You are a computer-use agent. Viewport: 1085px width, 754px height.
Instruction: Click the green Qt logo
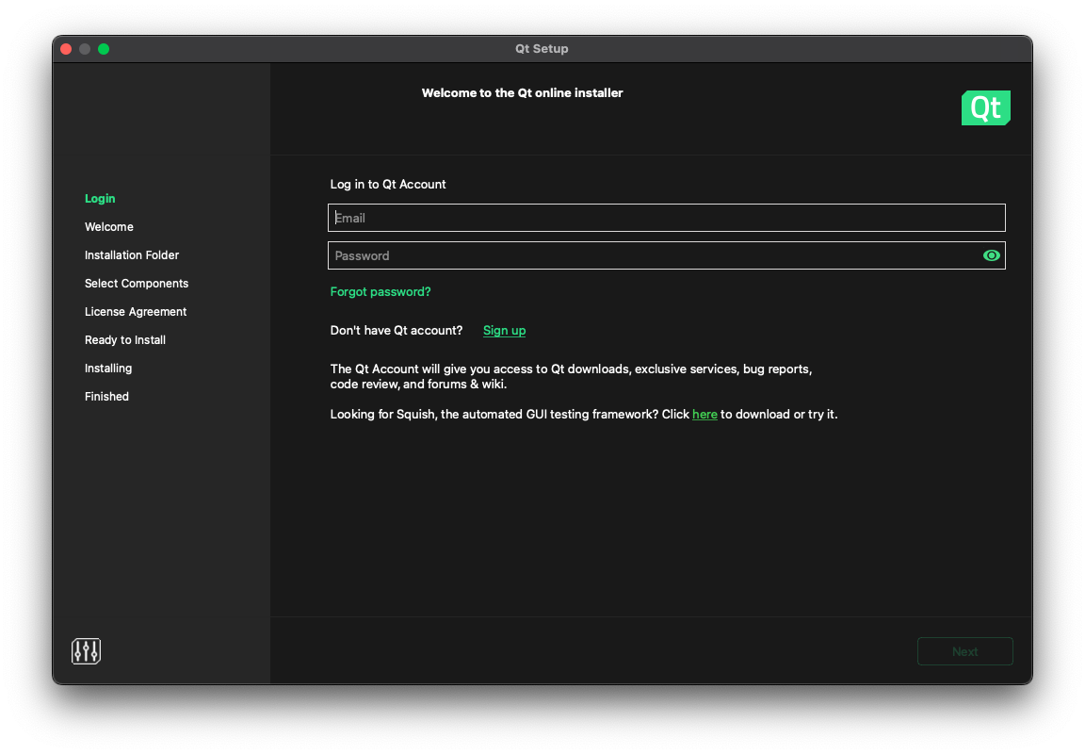(x=985, y=108)
